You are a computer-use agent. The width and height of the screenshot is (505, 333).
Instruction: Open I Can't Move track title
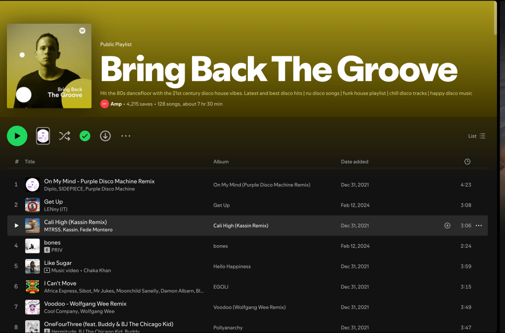point(60,283)
